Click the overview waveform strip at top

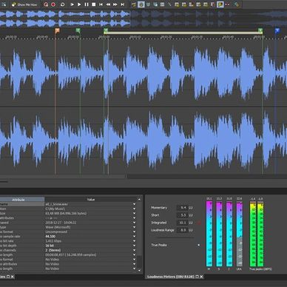143,18
